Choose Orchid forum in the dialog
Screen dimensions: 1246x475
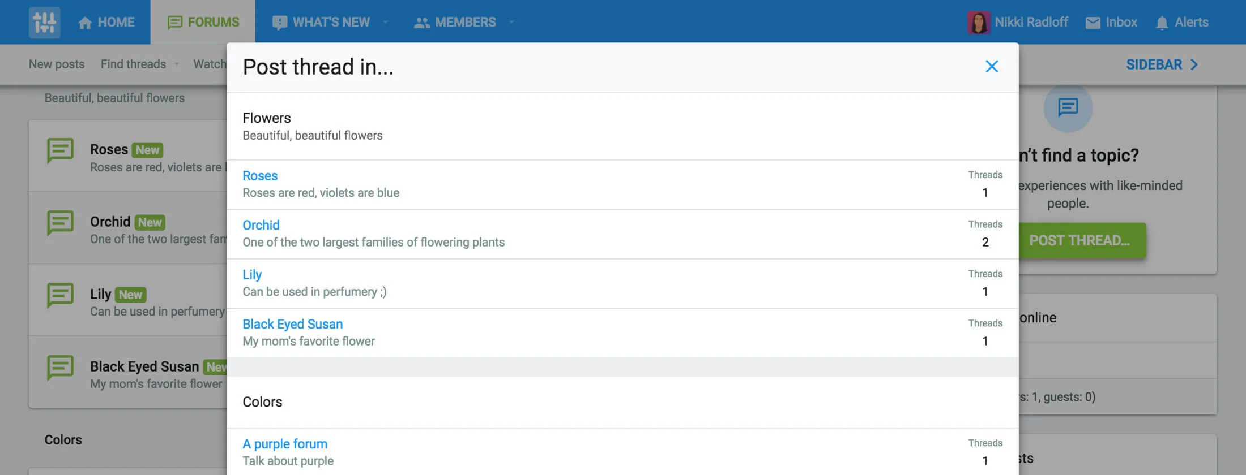pyautogui.click(x=261, y=225)
